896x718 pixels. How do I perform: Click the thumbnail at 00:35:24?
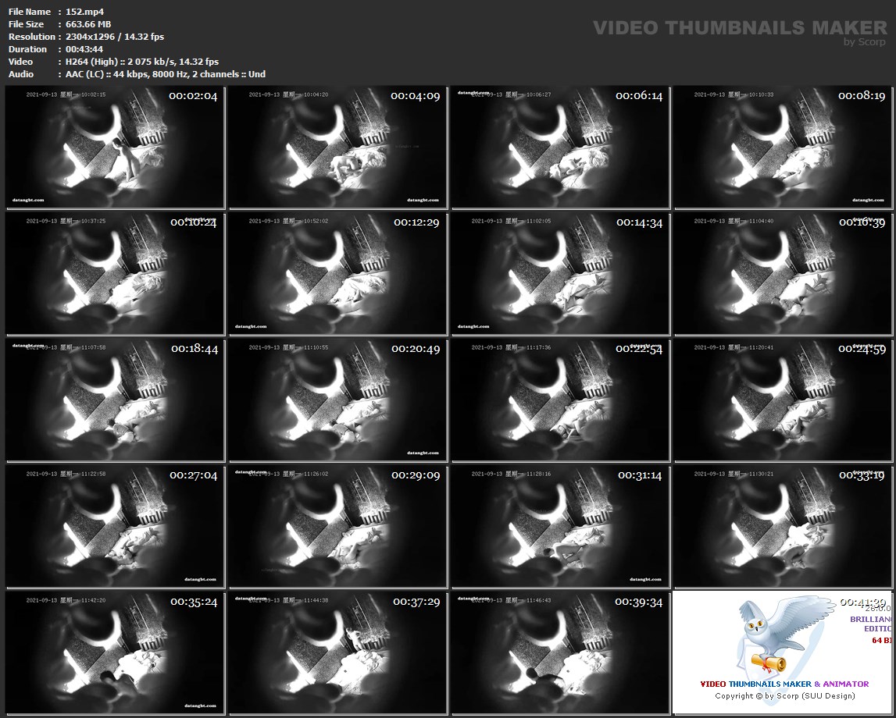click(x=115, y=653)
